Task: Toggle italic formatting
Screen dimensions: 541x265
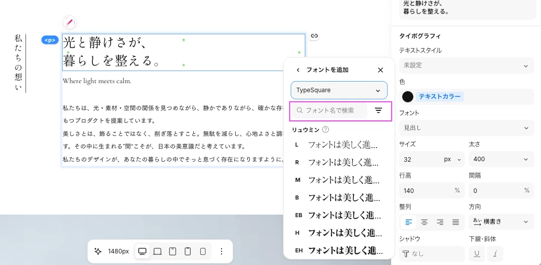Action: pyautogui.click(x=495, y=254)
